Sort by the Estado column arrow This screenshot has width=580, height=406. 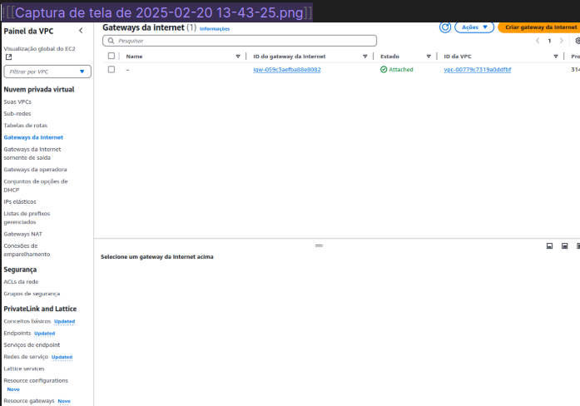(x=428, y=57)
